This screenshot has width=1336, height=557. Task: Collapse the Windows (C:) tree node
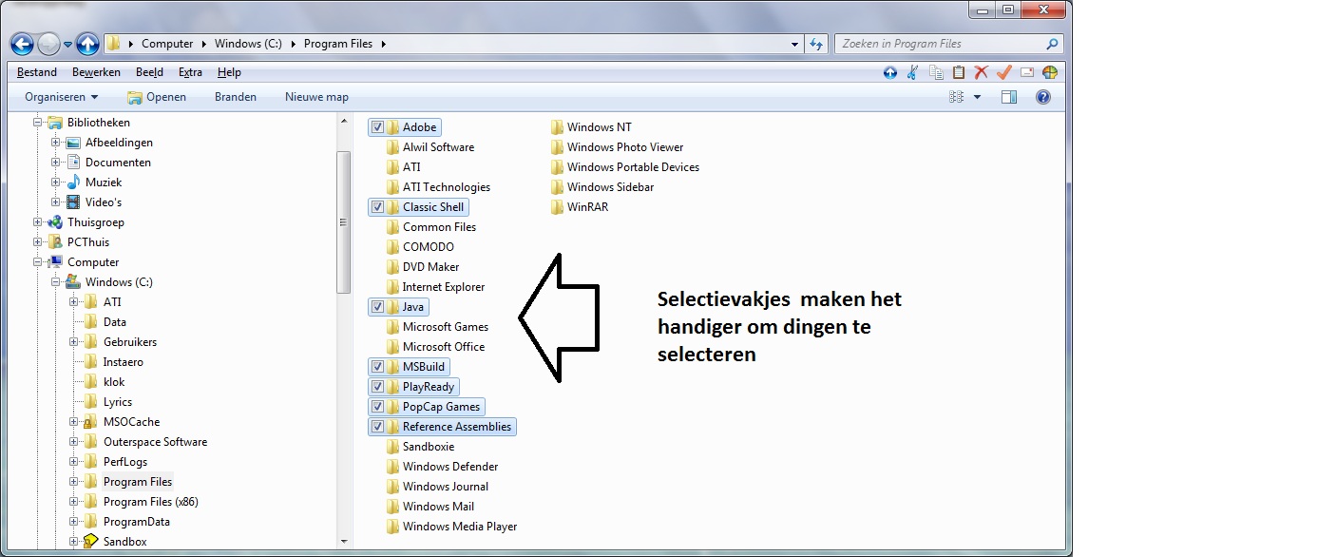(56, 282)
